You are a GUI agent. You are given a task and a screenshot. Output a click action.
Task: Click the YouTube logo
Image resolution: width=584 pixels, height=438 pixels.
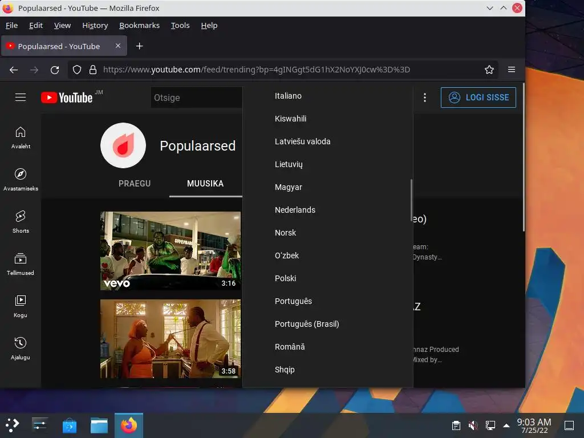point(67,98)
